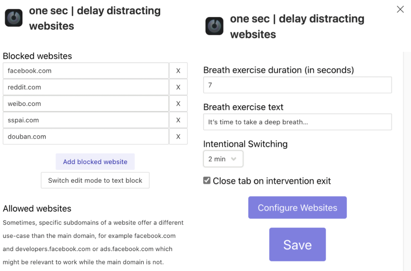Remove reddit.com from blocked websites
The image size is (411, 271).
[x=178, y=87]
